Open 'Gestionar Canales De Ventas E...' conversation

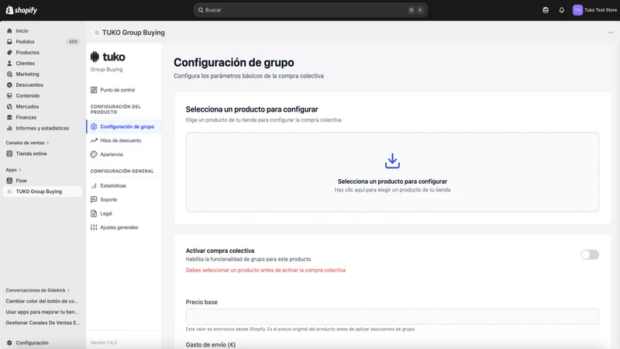tap(43, 323)
